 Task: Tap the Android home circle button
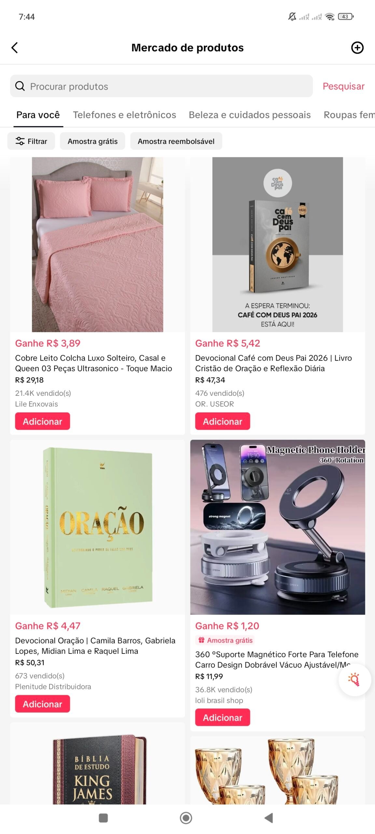(186, 818)
